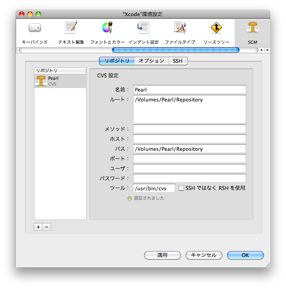Switch to the オプション tab
The width and height of the screenshot is (286, 289).
coord(151,61)
